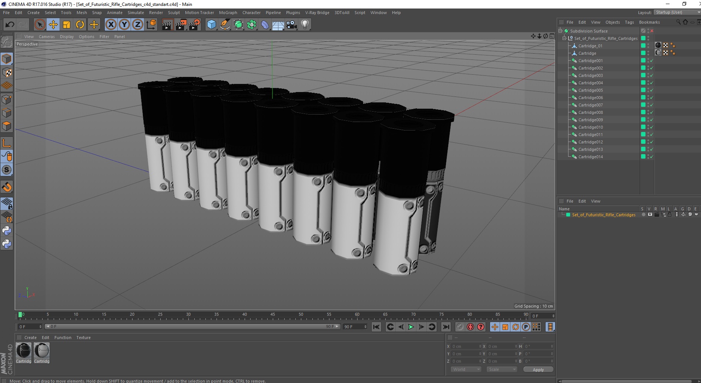Click the upper Python script icon
This screenshot has height=383, width=701.
7,231
